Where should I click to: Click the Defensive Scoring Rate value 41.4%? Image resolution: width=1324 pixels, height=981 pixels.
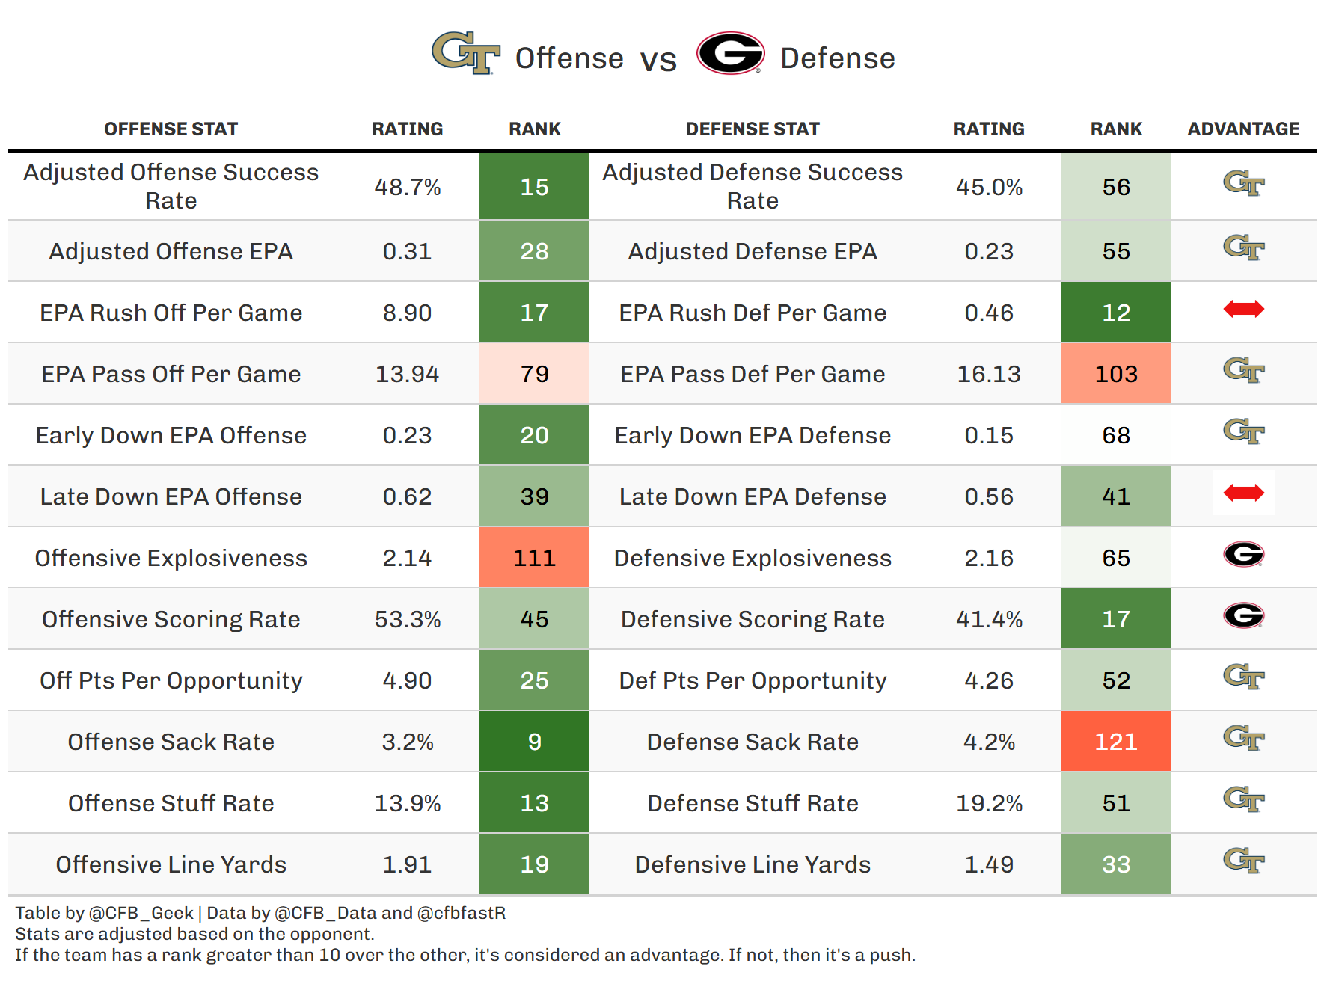[989, 619]
